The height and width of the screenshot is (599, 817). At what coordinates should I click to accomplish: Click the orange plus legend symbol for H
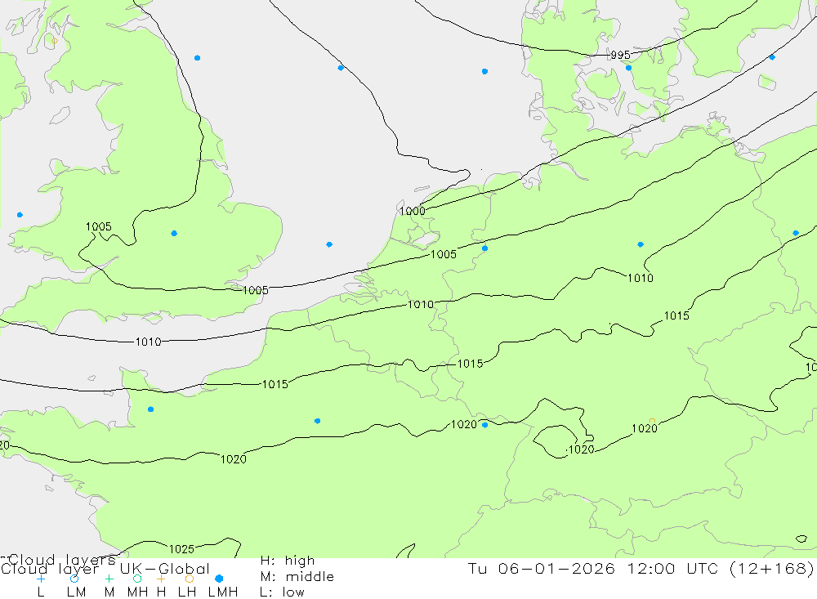[x=161, y=579]
